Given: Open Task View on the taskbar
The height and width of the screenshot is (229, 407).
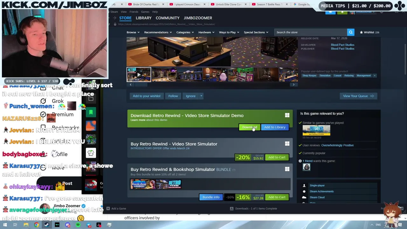Looking at the screenshot, I should [15, 225].
